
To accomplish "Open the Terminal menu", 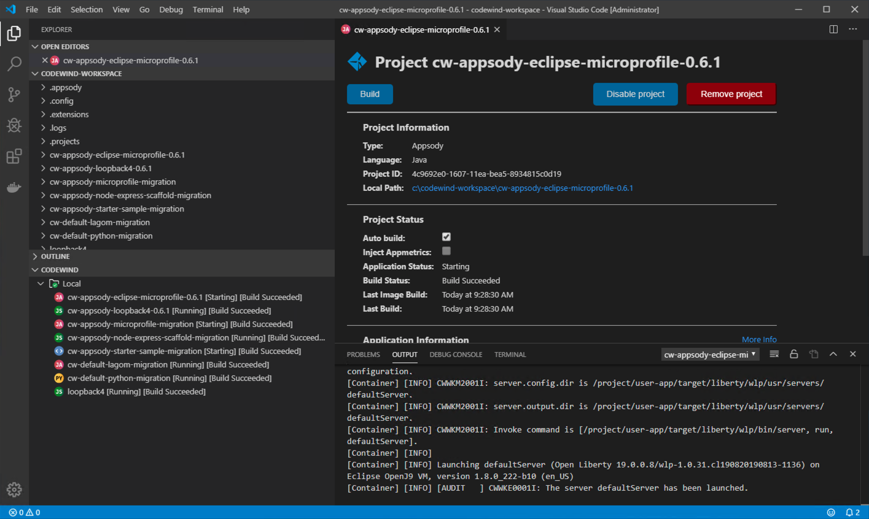I will tap(208, 9).
